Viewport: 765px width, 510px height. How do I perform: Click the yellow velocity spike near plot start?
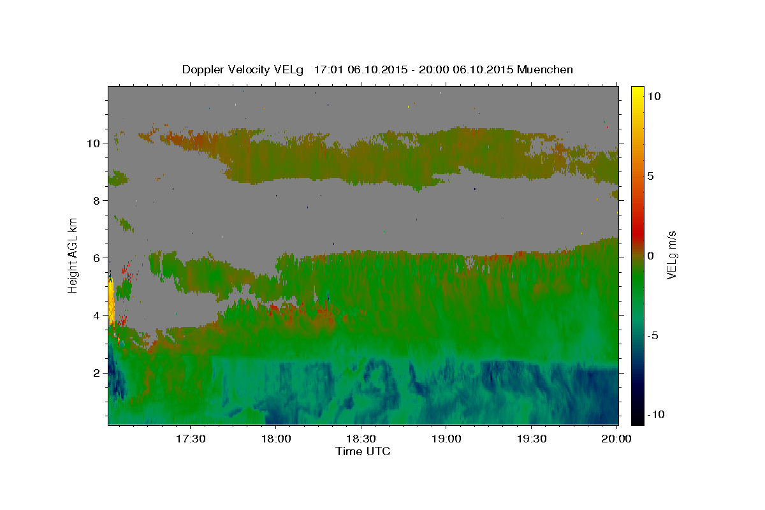pyautogui.click(x=111, y=302)
